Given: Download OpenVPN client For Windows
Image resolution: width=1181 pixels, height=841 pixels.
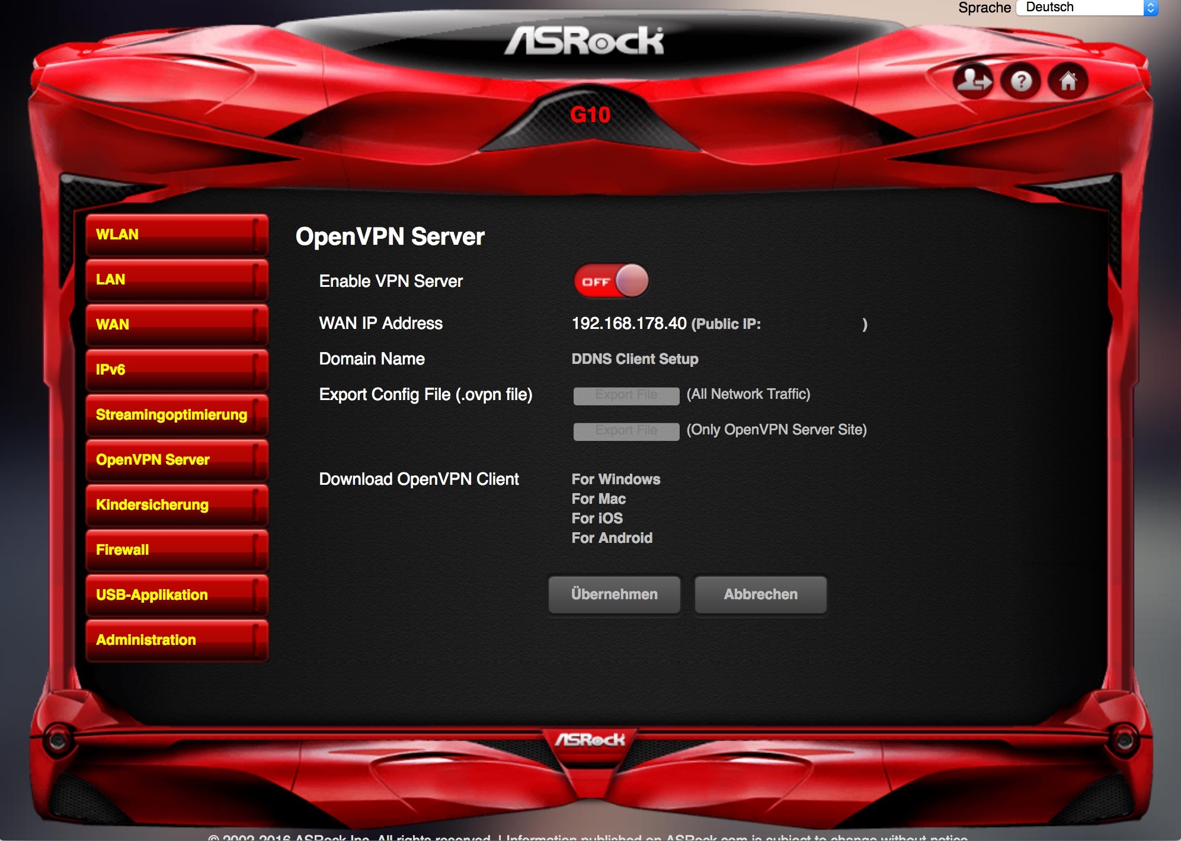Looking at the screenshot, I should [x=616, y=479].
